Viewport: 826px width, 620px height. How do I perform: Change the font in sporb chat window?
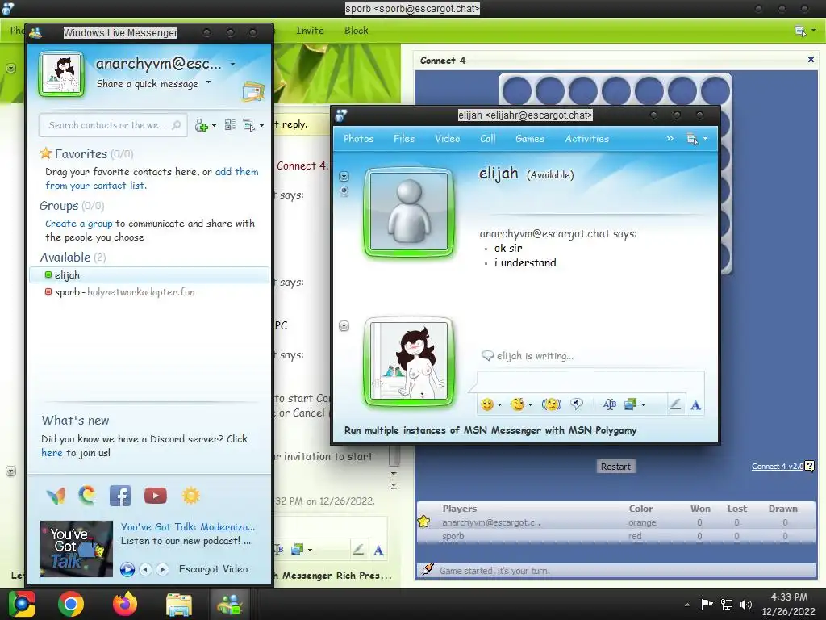[x=378, y=551]
